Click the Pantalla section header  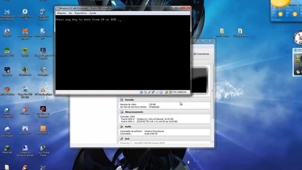coord(164,100)
